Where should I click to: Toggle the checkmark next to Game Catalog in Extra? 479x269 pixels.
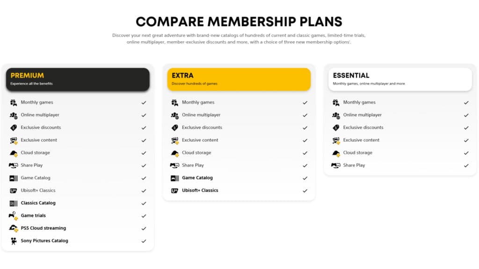pyautogui.click(x=305, y=178)
